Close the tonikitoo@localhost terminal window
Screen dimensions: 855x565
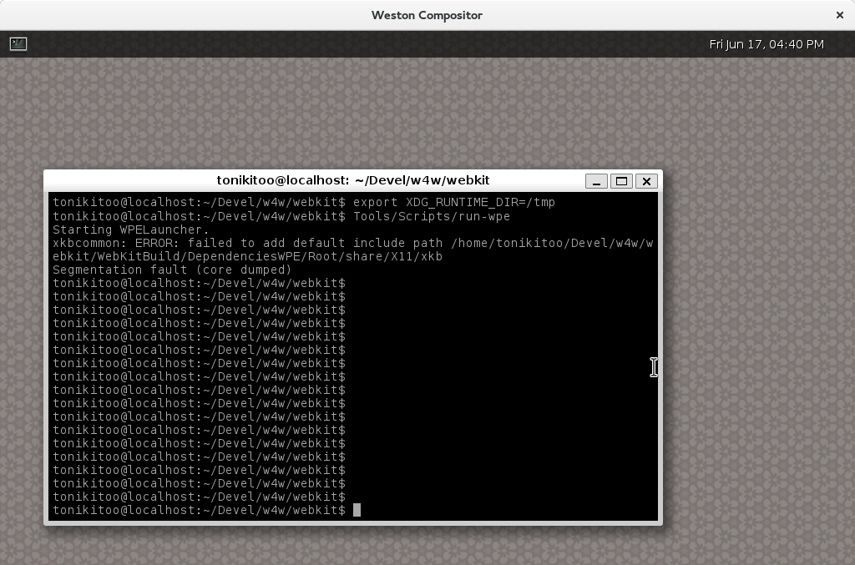pos(646,181)
